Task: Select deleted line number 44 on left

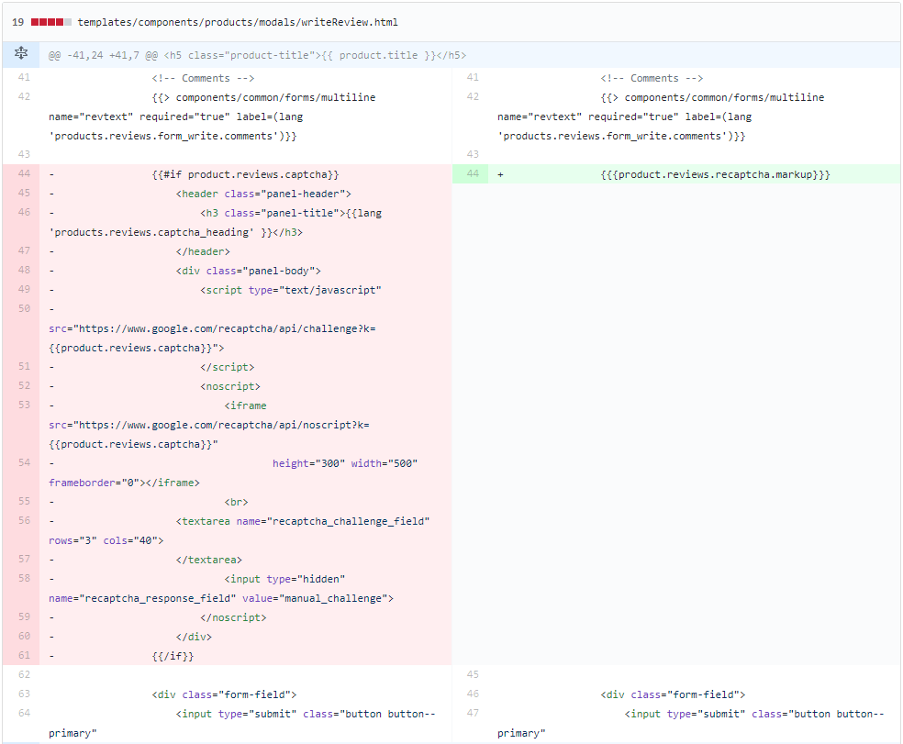Action: pyautogui.click(x=24, y=174)
